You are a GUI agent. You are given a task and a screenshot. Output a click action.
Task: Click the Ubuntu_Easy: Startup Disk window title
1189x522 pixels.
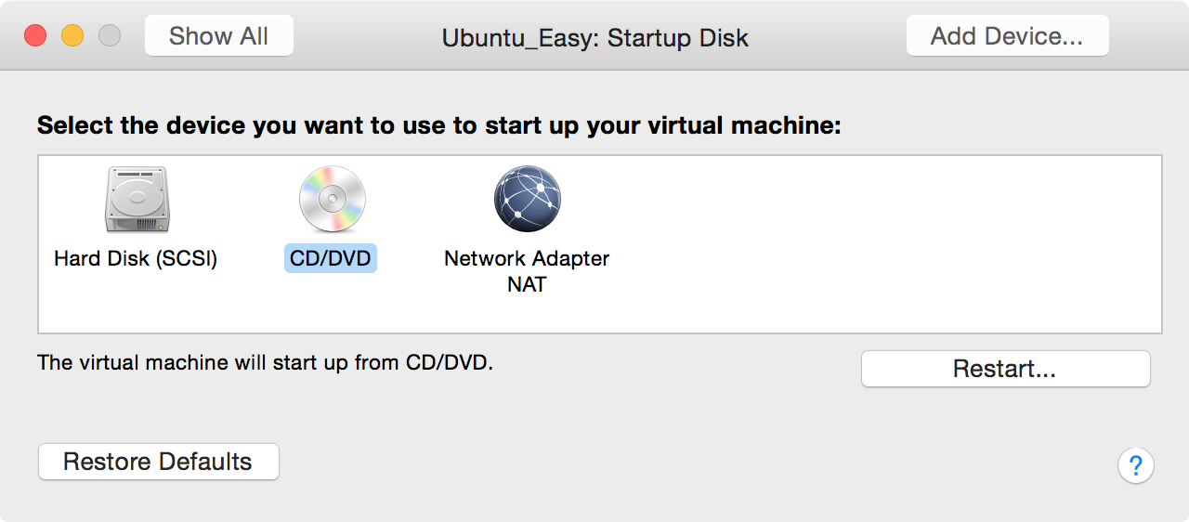(x=595, y=37)
